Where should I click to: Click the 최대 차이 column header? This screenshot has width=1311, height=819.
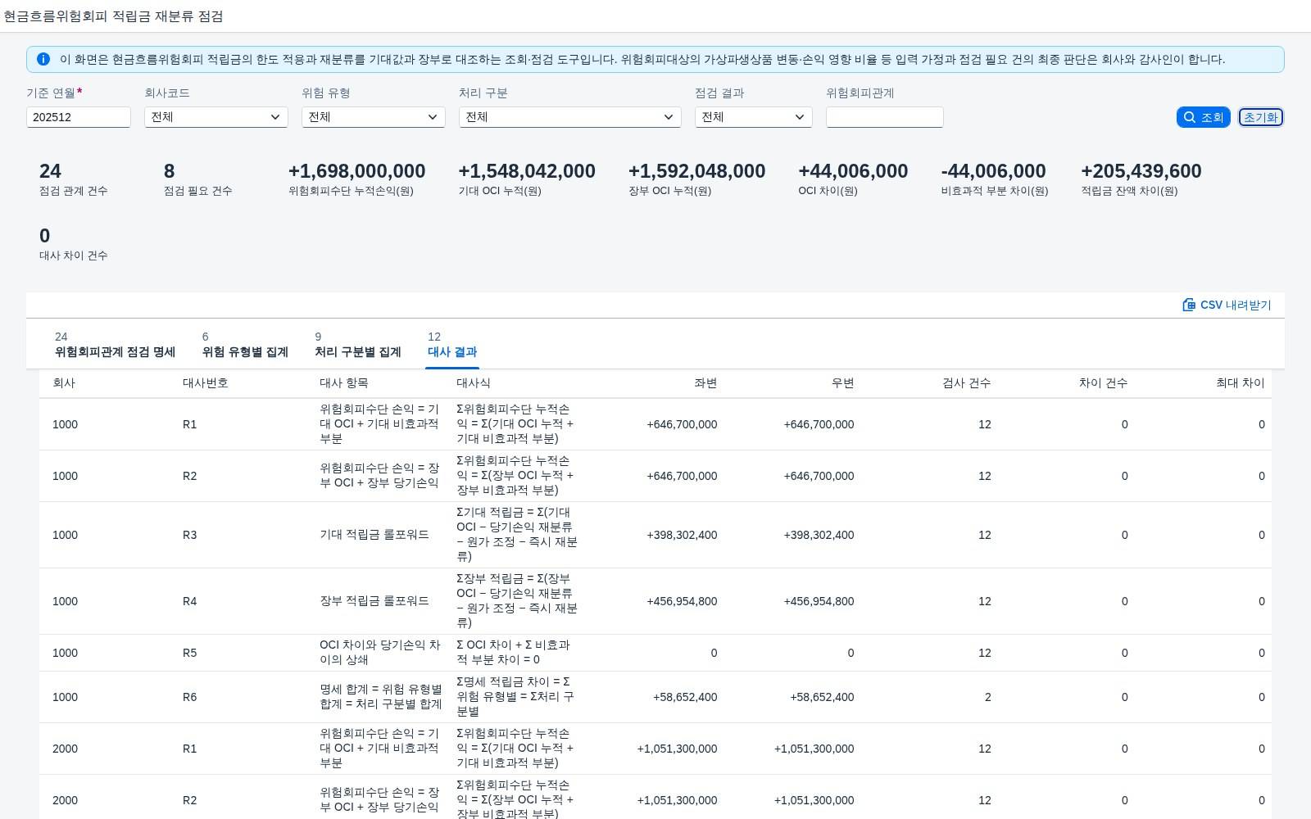tap(1240, 382)
